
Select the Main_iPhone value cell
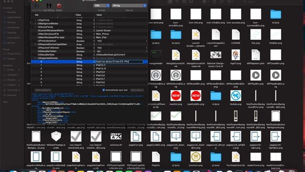tap(102, 34)
